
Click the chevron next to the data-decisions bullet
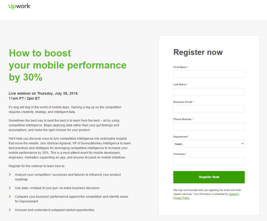coord(10,188)
